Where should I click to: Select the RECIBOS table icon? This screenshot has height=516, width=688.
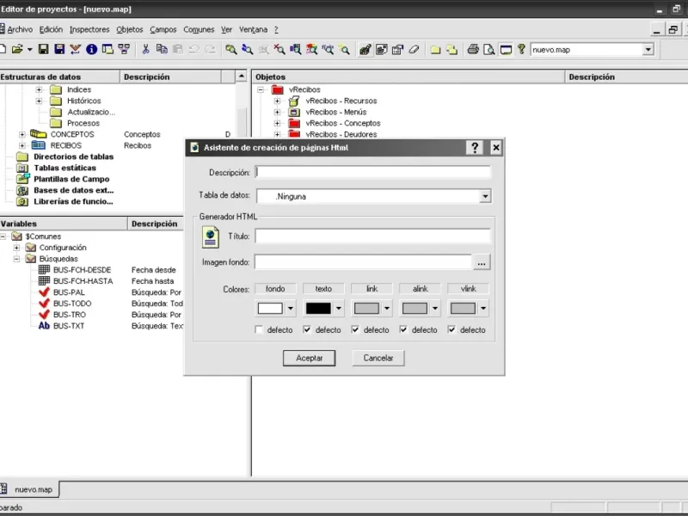pos(38,145)
